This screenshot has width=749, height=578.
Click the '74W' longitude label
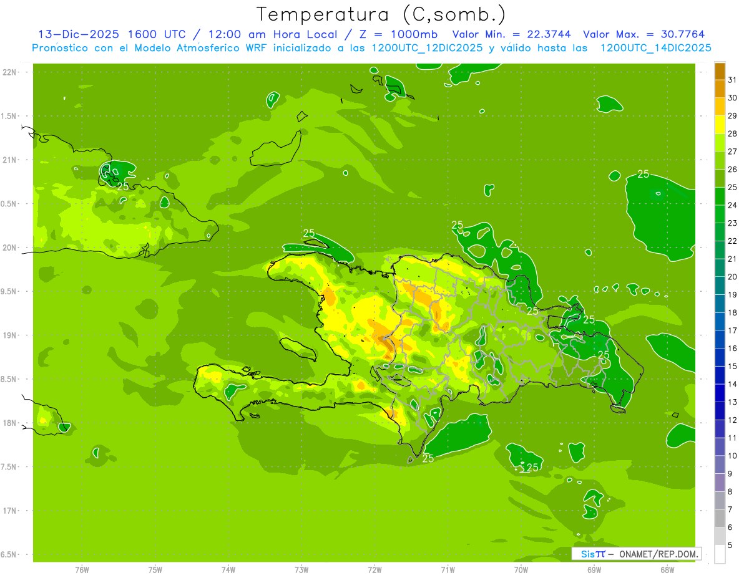pos(228,569)
